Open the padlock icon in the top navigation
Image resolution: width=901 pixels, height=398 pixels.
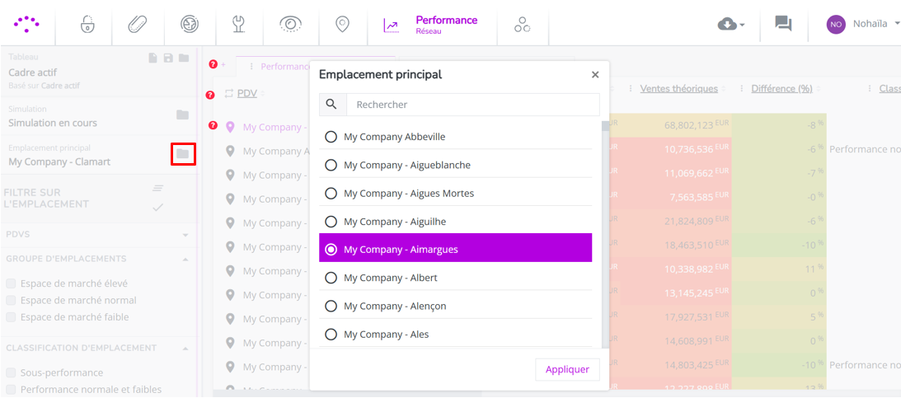pos(87,24)
